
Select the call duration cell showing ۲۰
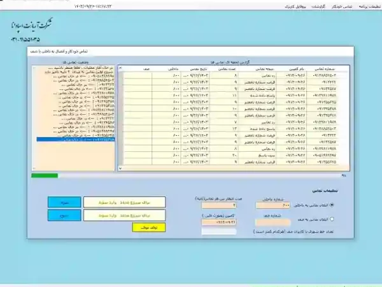pyautogui.click(x=224, y=155)
